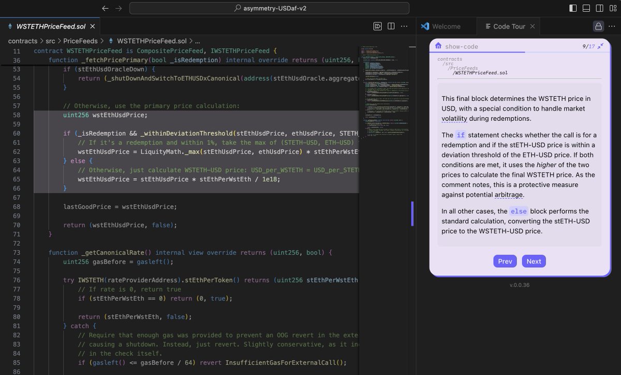The image size is (621, 375).
Task: Click the underlined word 'arbitrage' in tour text
Action: [508, 195]
